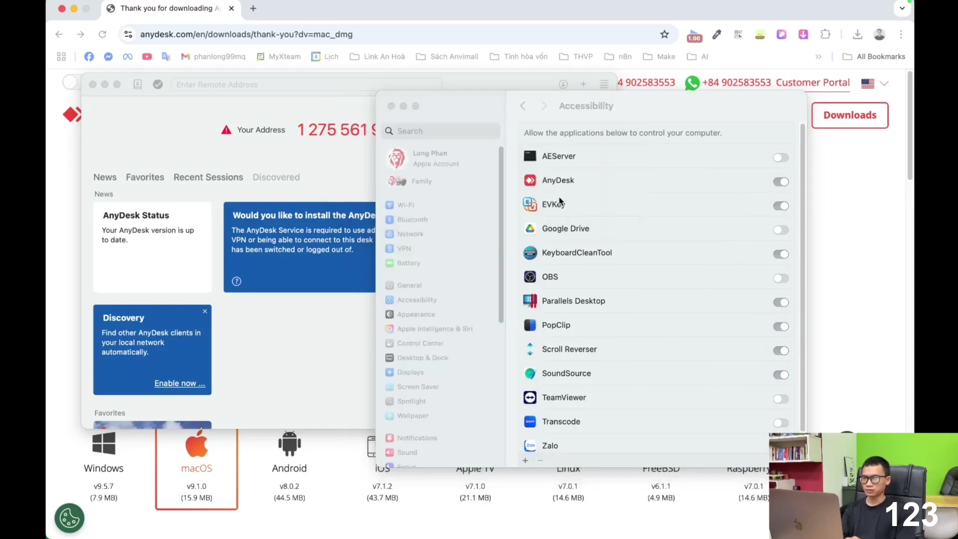Open the Messenger bookmark icon
958x539 pixels.
click(x=108, y=56)
